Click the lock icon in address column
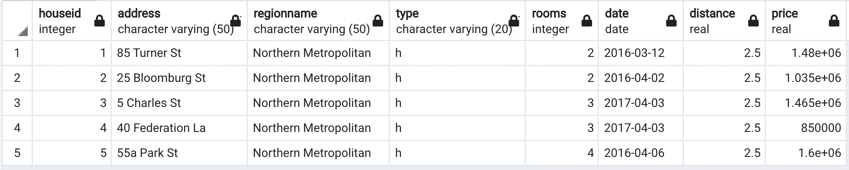This screenshot has height=170, width=849. pyautogui.click(x=236, y=21)
